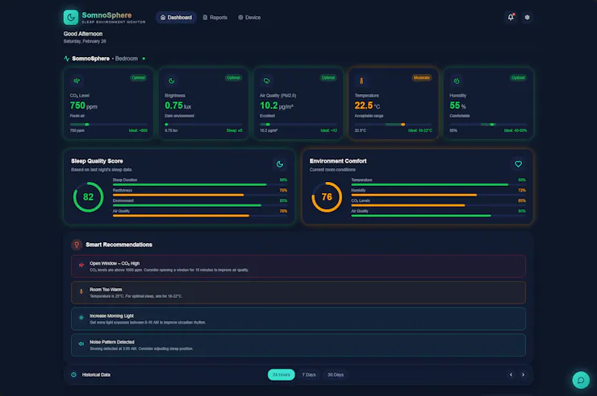Click the Noise Pattern Detected speaker icon

[81, 344]
